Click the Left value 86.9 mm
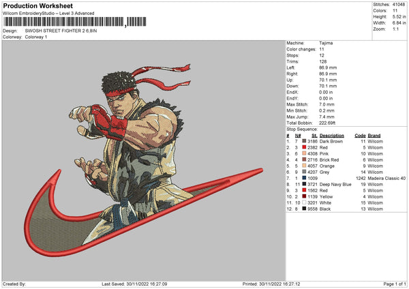 328,67
